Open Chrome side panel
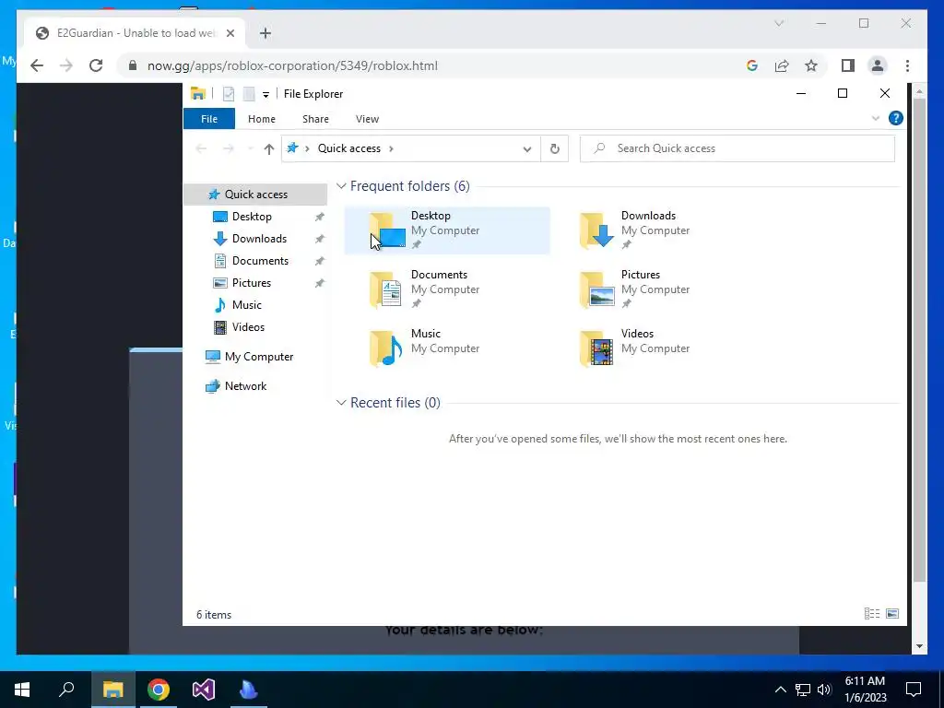The width and height of the screenshot is (944, 708). (848, 65)
